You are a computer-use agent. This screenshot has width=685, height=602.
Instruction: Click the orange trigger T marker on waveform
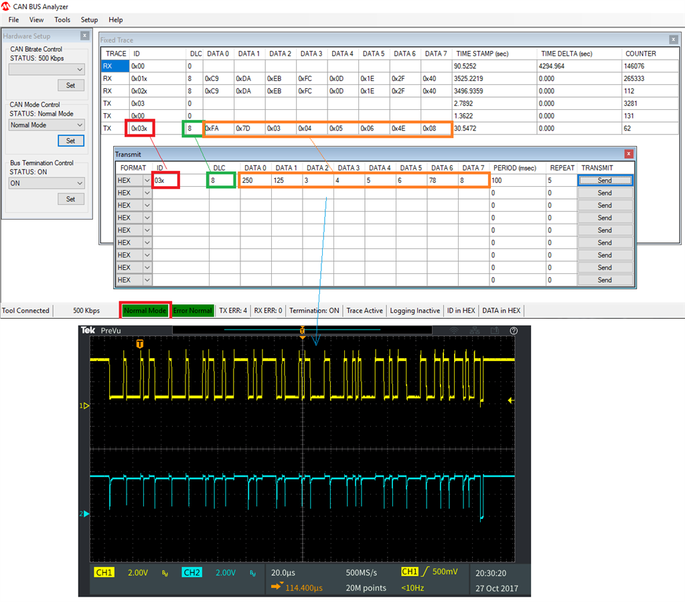tap(140, 344)
